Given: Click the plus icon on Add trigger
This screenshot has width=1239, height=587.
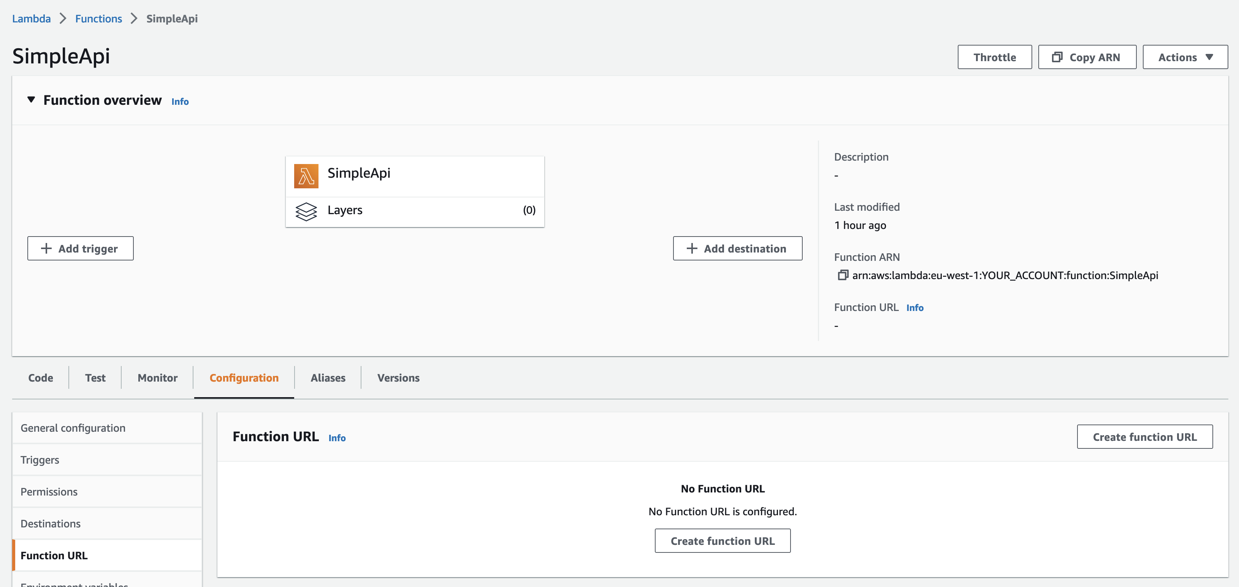Looking at the screenshot, I should click(x=46, y=248).
